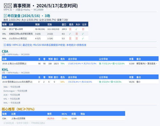Click the 让分 check mark in 小火车头vs小斯巴达 row
Image resolution: width=160 pixels, height=126 pixels.
click(x=83, y=39)
